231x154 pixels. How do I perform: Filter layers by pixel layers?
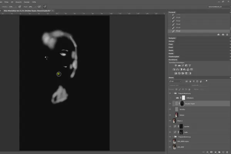[x=186, y=81]
